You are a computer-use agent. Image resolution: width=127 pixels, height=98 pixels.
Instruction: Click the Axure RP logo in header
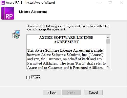[x=8, y=13]
